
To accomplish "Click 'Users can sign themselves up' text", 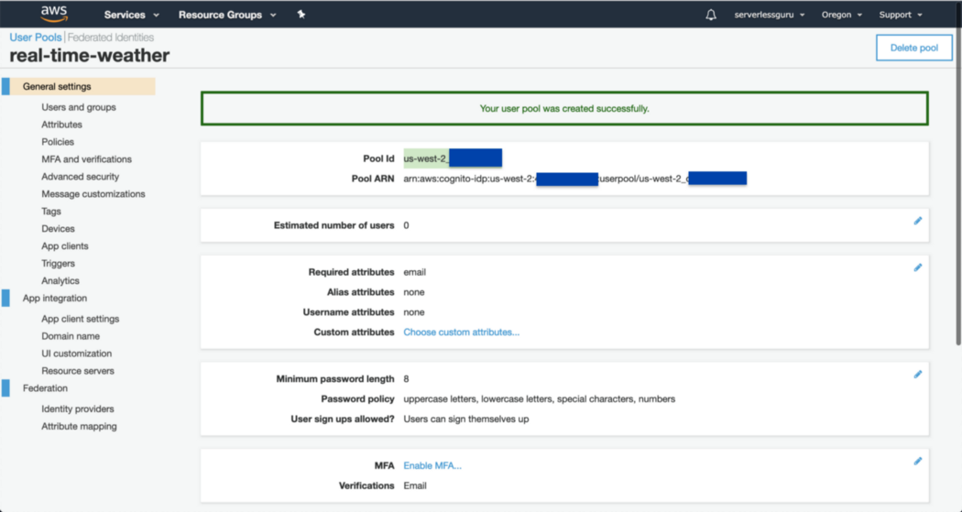I will pos(466,419).
